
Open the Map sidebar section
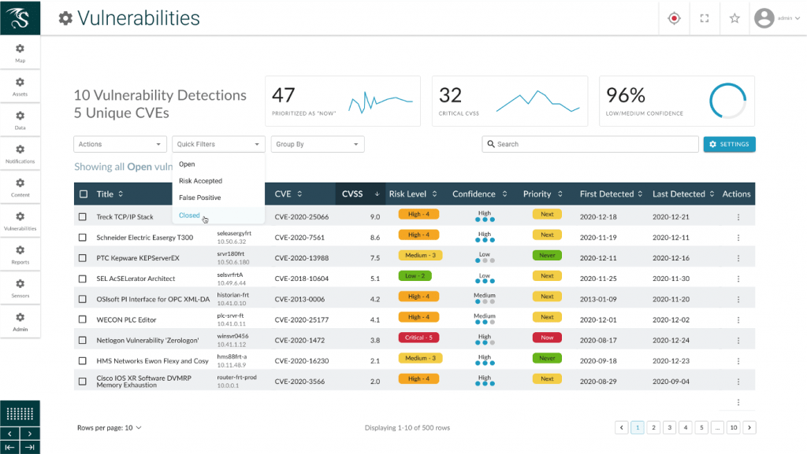(20, 53)
